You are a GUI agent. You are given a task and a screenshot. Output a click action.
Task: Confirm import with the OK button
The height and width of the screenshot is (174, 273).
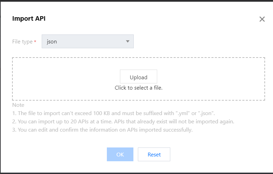coord(120,154)
